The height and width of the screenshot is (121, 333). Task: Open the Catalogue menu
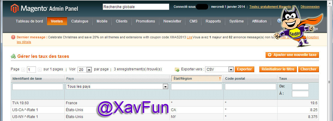pos(80,21)
